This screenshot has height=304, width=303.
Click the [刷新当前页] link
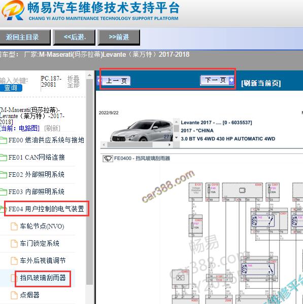pyautogui.click(x=261, y=84)
